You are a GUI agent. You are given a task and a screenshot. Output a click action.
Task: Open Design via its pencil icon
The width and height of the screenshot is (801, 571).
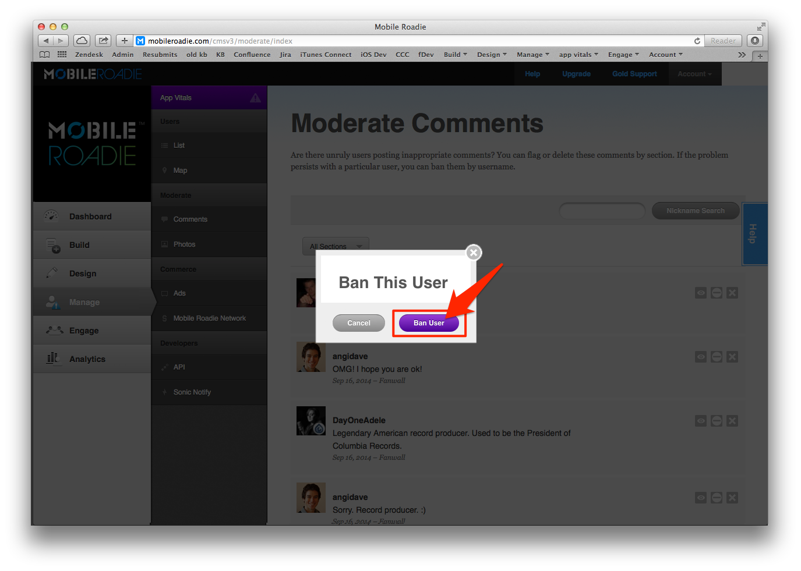click(52, 273)
